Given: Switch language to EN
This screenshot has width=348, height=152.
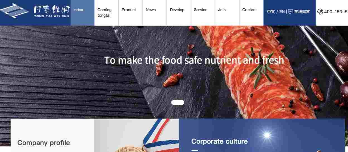Looking at the screenshot, I should (282, 12).
